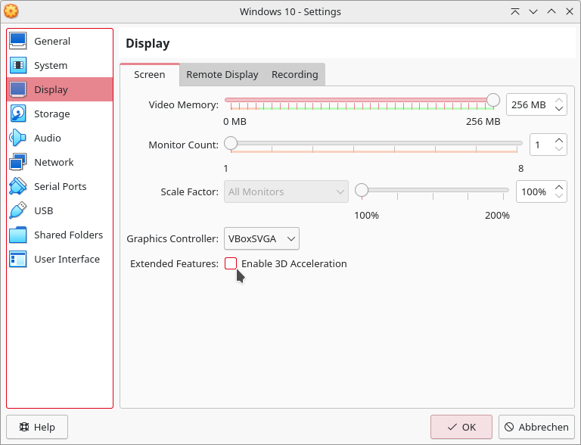
Task: Switch to the Remote Display tab
Action: (222, 74)
